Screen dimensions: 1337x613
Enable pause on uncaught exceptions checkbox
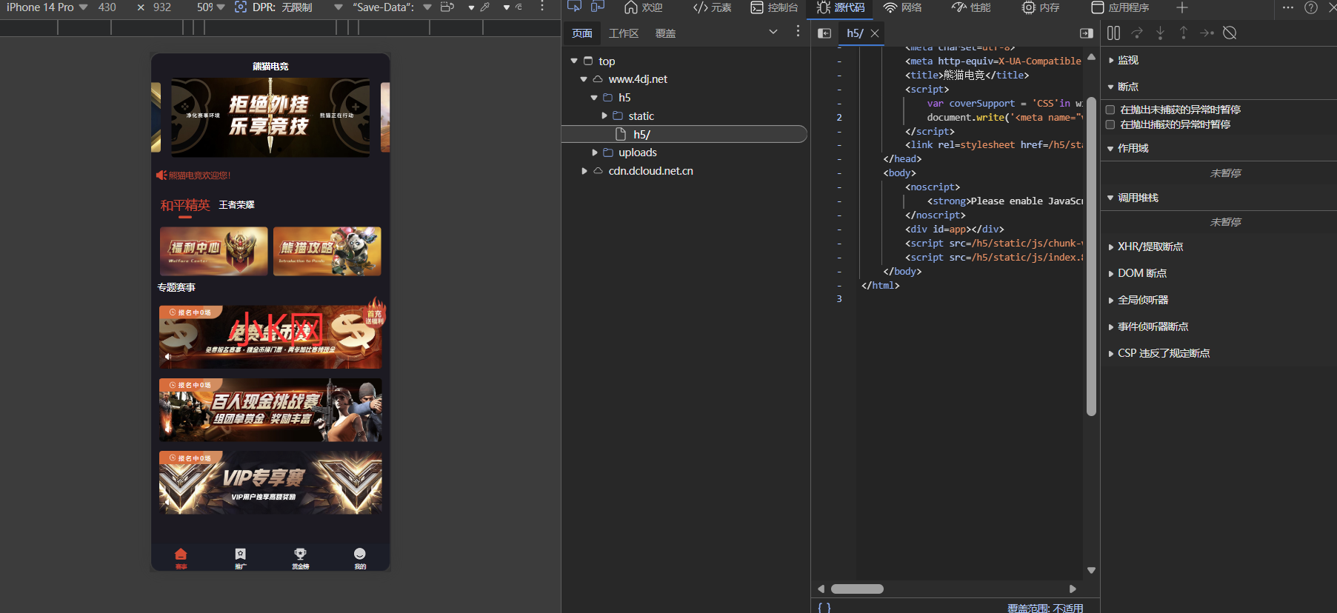(x=1110, y=110)
